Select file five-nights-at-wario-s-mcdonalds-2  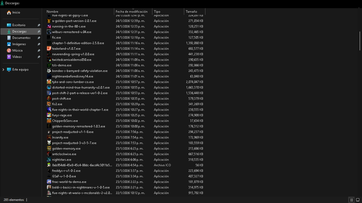click(82, 193)
